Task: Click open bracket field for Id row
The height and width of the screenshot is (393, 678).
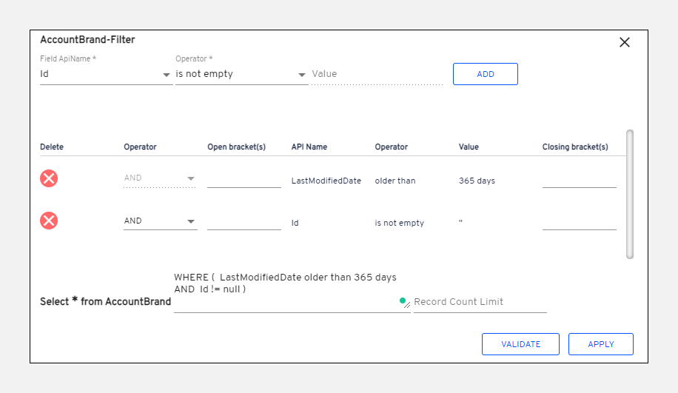Action: [244, 221]
